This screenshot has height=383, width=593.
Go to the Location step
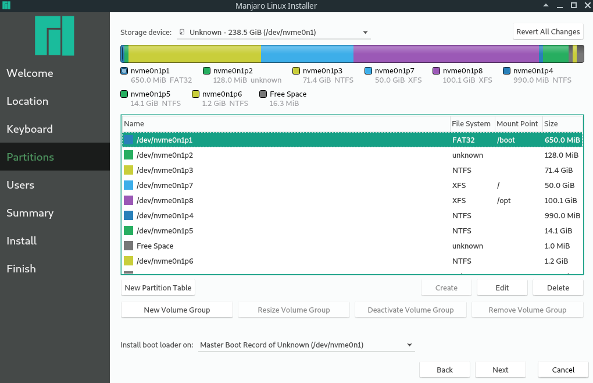click(55, 101)
